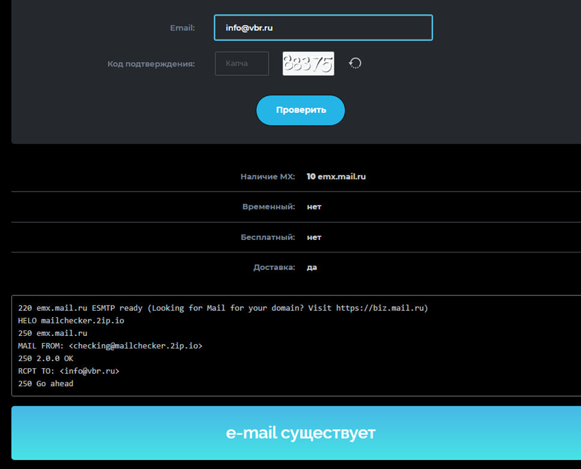
Task: Click the Наличие MX label
Action: (x=267, y=177)
